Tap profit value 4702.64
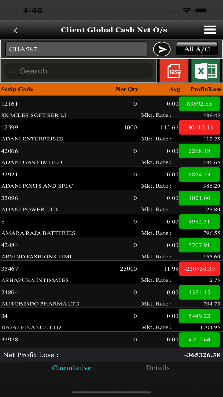This screenshot has width=223, height=397. [x=199, y=340]
